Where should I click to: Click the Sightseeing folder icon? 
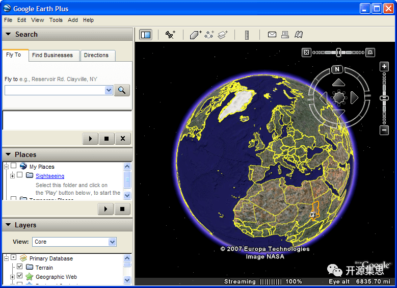(x=30, y=175)
